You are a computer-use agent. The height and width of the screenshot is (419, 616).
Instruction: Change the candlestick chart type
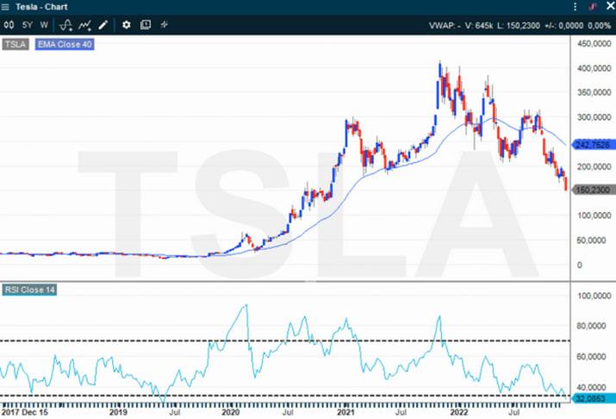9,25
